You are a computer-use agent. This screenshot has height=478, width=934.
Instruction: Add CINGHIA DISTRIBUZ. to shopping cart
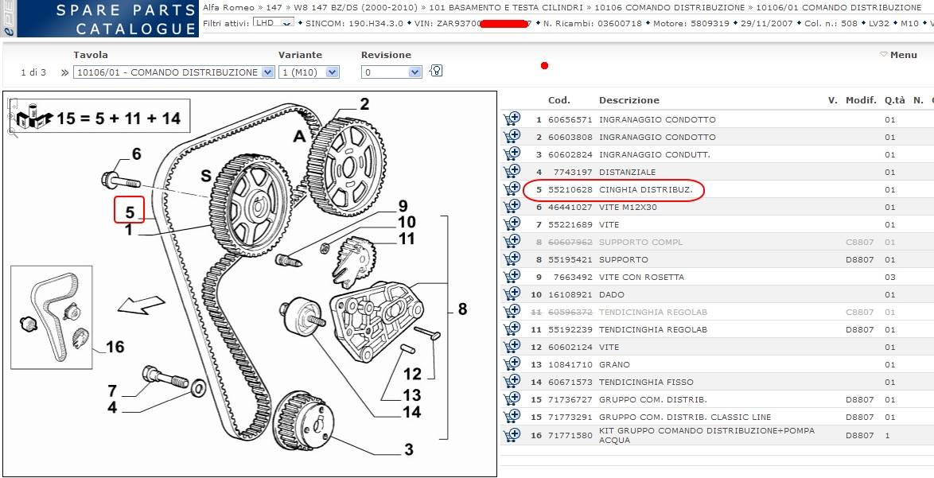(511, 189)
